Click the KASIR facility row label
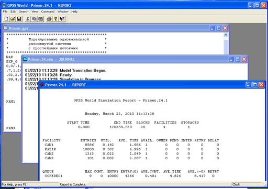268x189 pixels. [50, 149]
